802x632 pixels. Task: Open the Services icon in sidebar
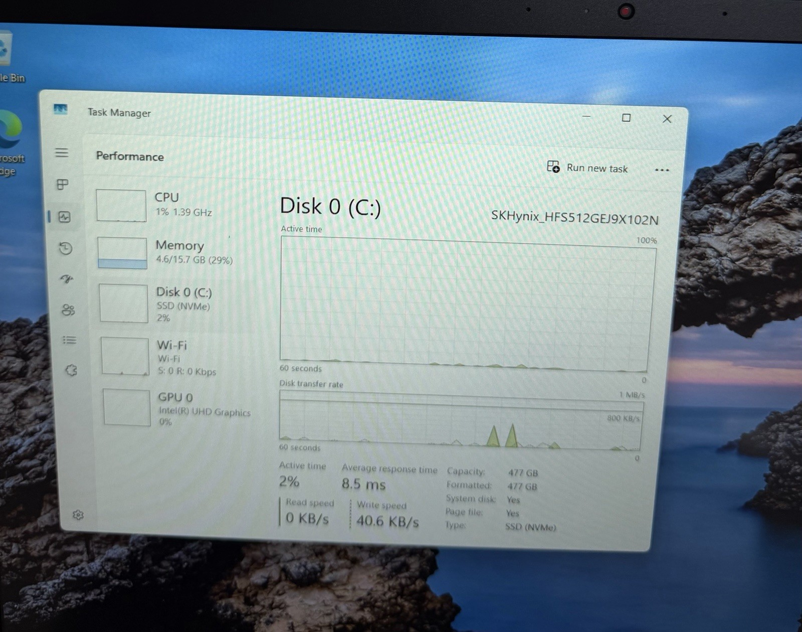(x=71, y=370)
